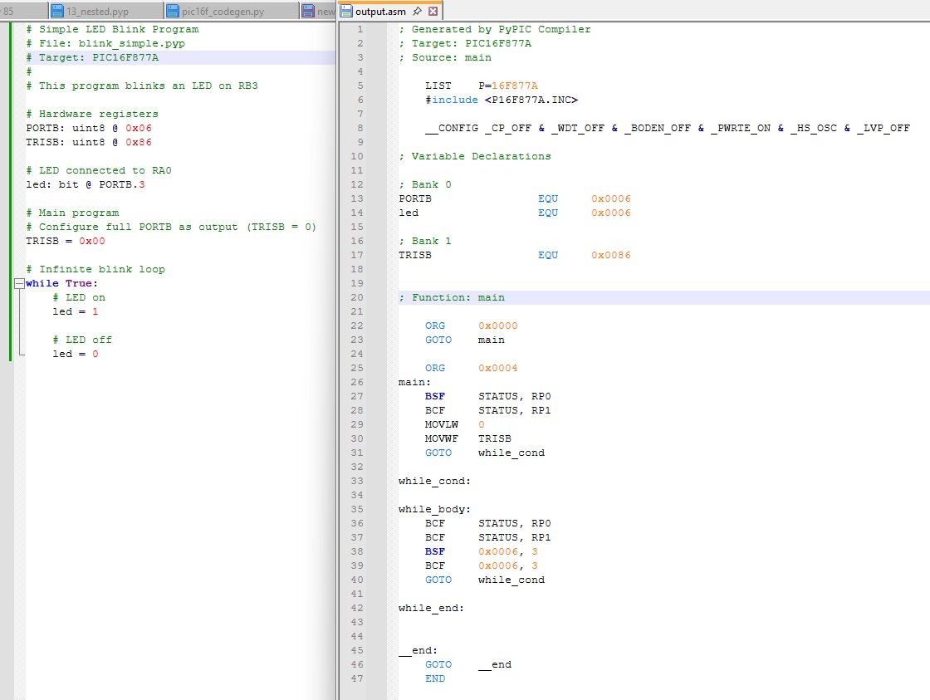
Task: Click '# This program blinks an LED on RB3'
Action: (x=142, y=86)
